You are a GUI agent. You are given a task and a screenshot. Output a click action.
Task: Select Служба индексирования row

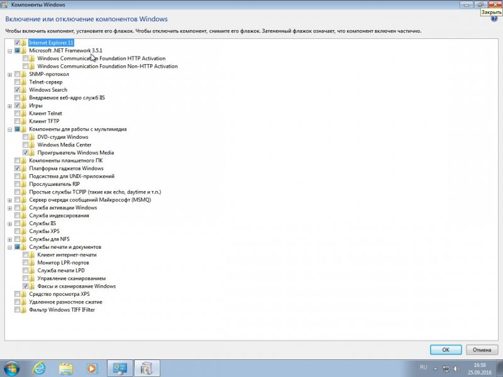[x=59, y=216]
